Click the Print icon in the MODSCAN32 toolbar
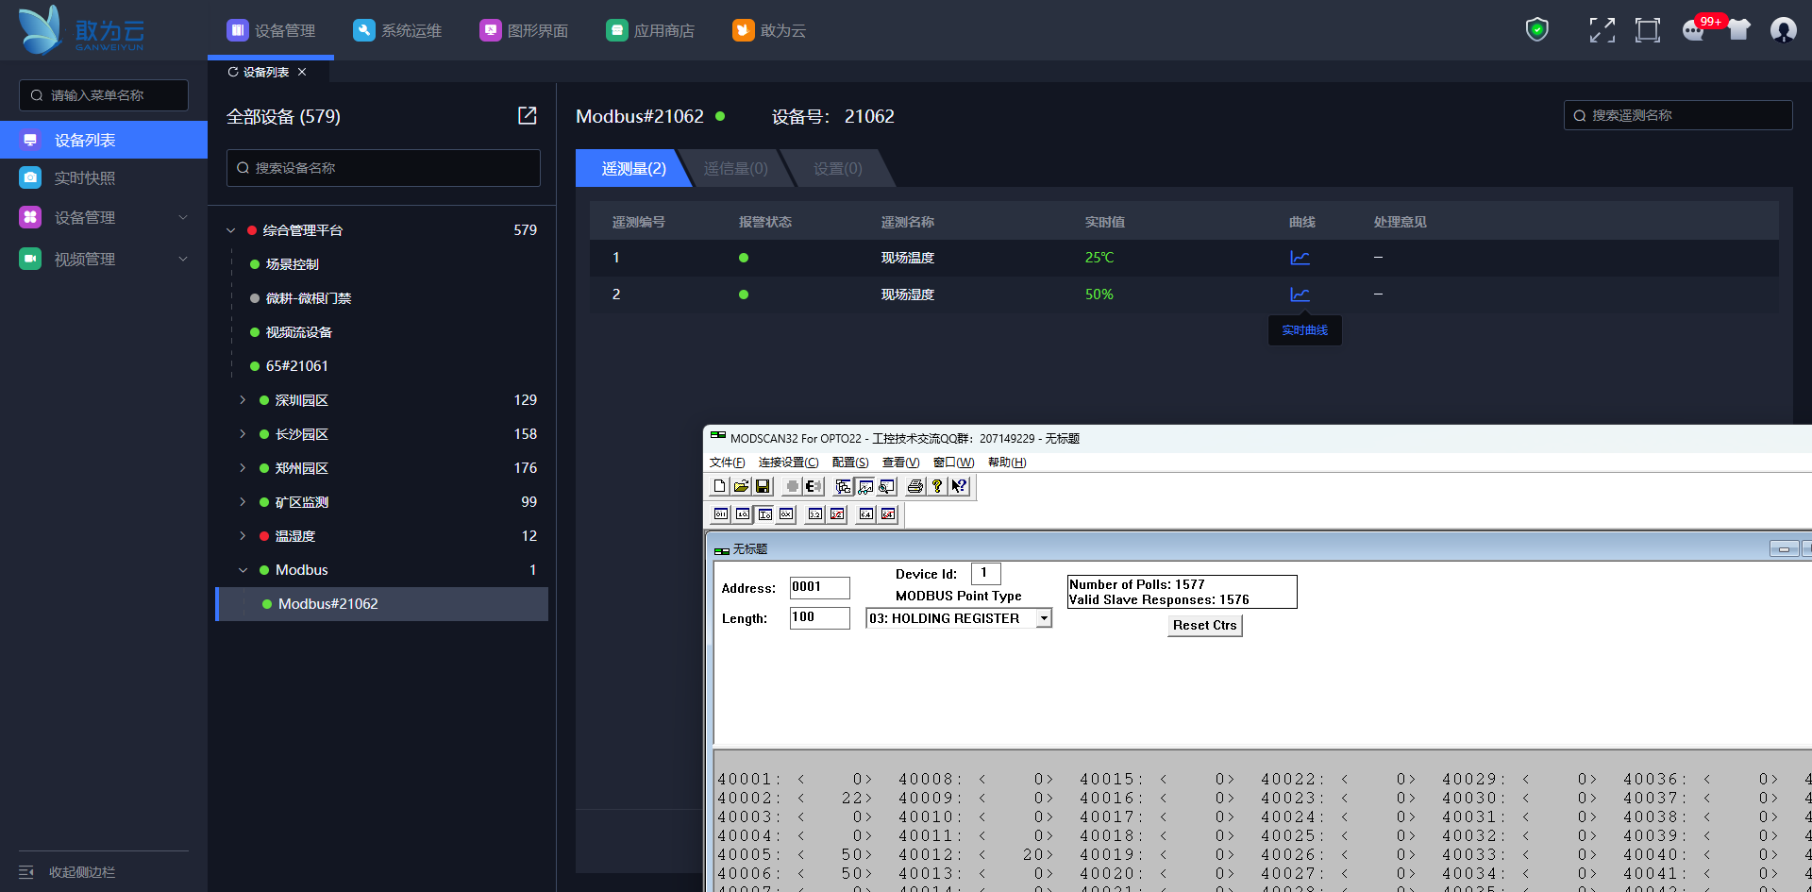The image size is (1812, 892). 914,486
